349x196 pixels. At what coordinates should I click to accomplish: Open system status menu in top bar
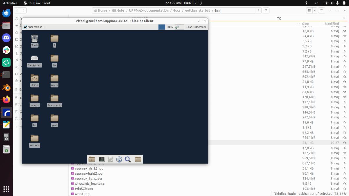pyautogui.click(x=335, y=3)
